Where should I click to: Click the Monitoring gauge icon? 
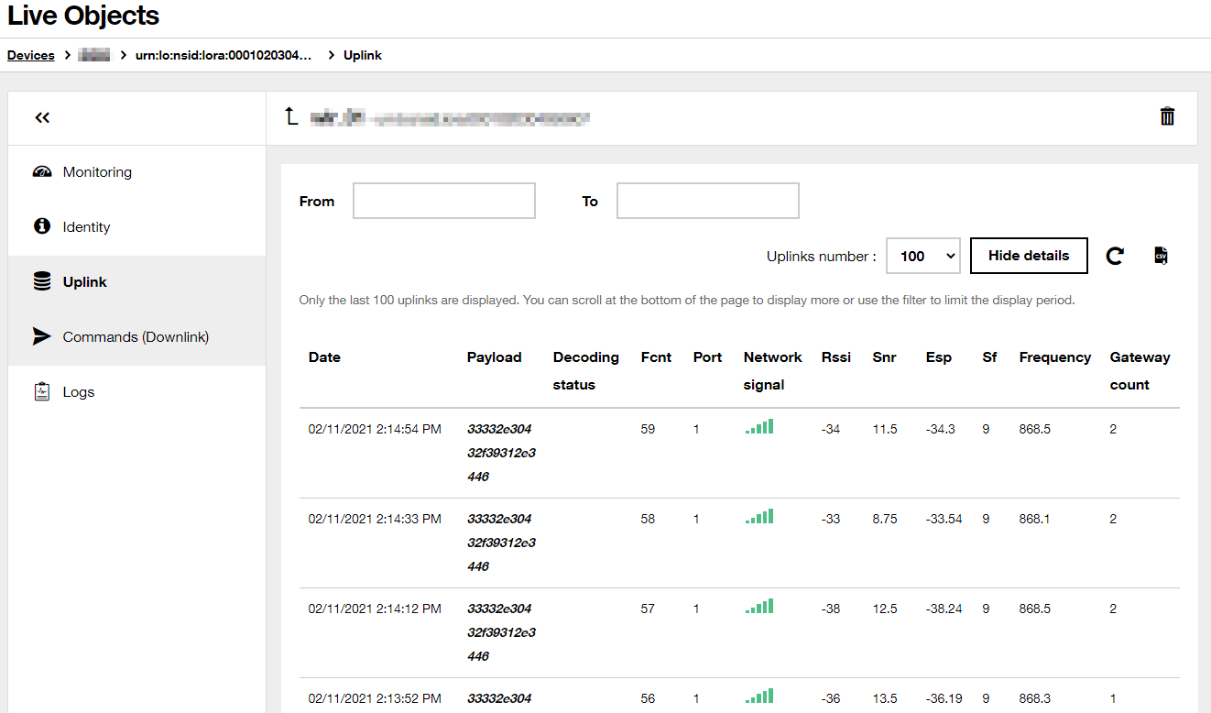point(42,172)
